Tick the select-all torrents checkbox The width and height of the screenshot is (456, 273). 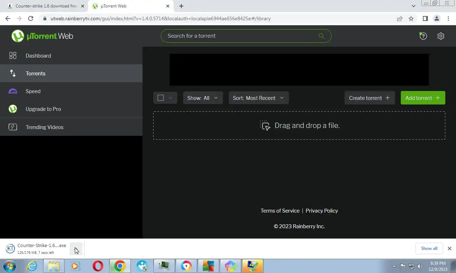161,98
